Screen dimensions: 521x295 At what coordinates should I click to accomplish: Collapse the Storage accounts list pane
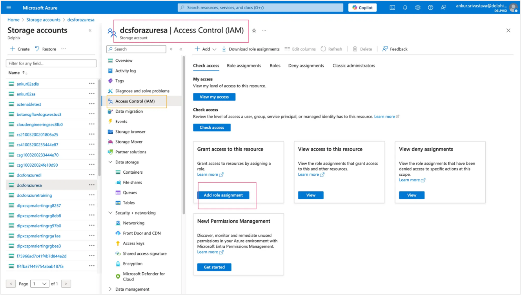pyautogui.click(x=90, y=31)
